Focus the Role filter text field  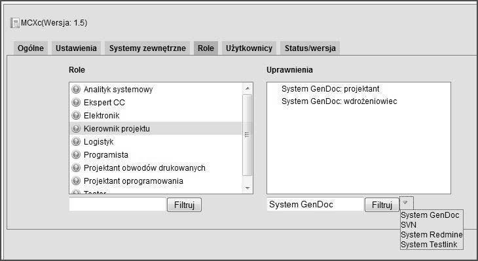118,204
